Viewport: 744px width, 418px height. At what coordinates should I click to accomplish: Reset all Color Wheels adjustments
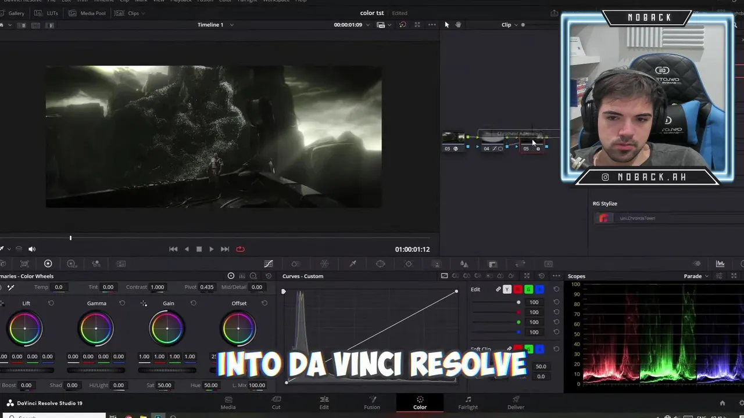(269, 276)
